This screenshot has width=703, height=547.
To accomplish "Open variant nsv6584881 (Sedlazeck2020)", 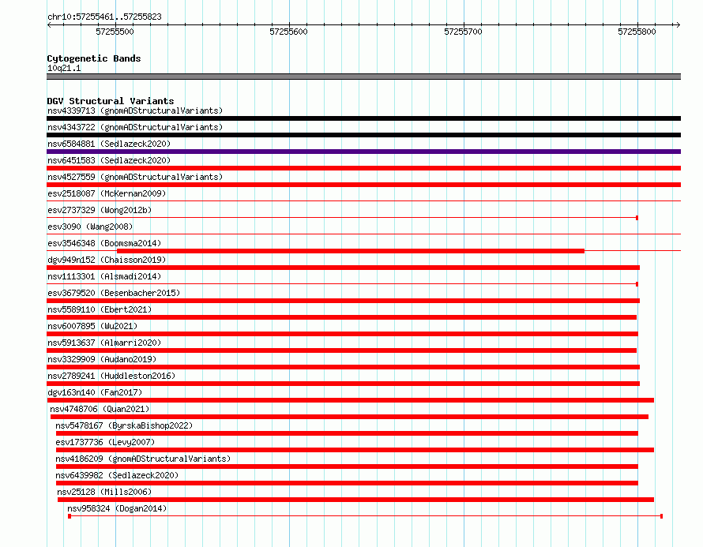I will coord(109,144).
